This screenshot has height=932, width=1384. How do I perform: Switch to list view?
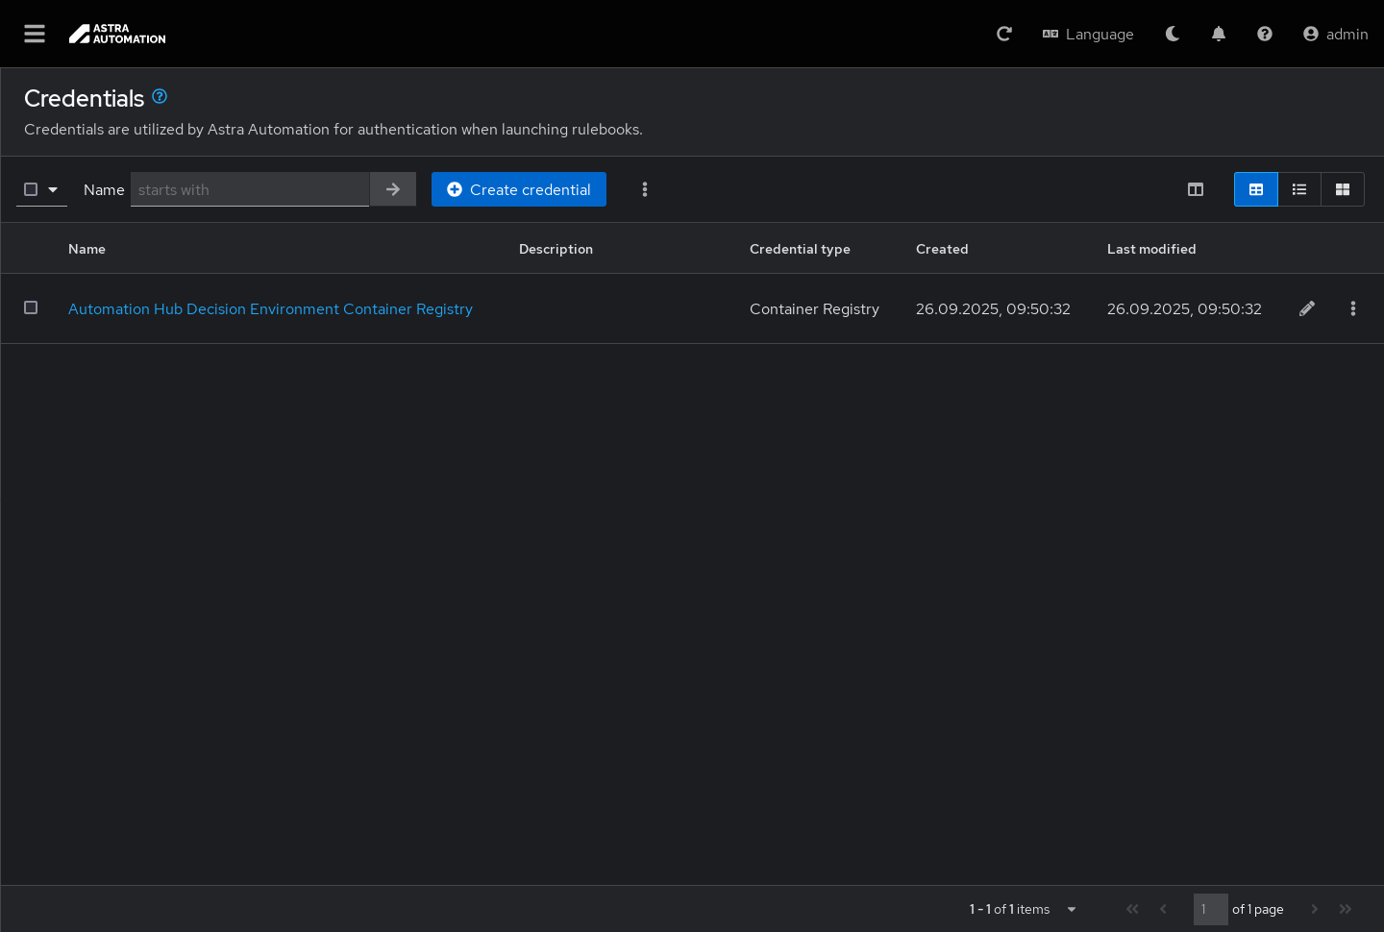pyautogui.click(x=1299, y=189)
